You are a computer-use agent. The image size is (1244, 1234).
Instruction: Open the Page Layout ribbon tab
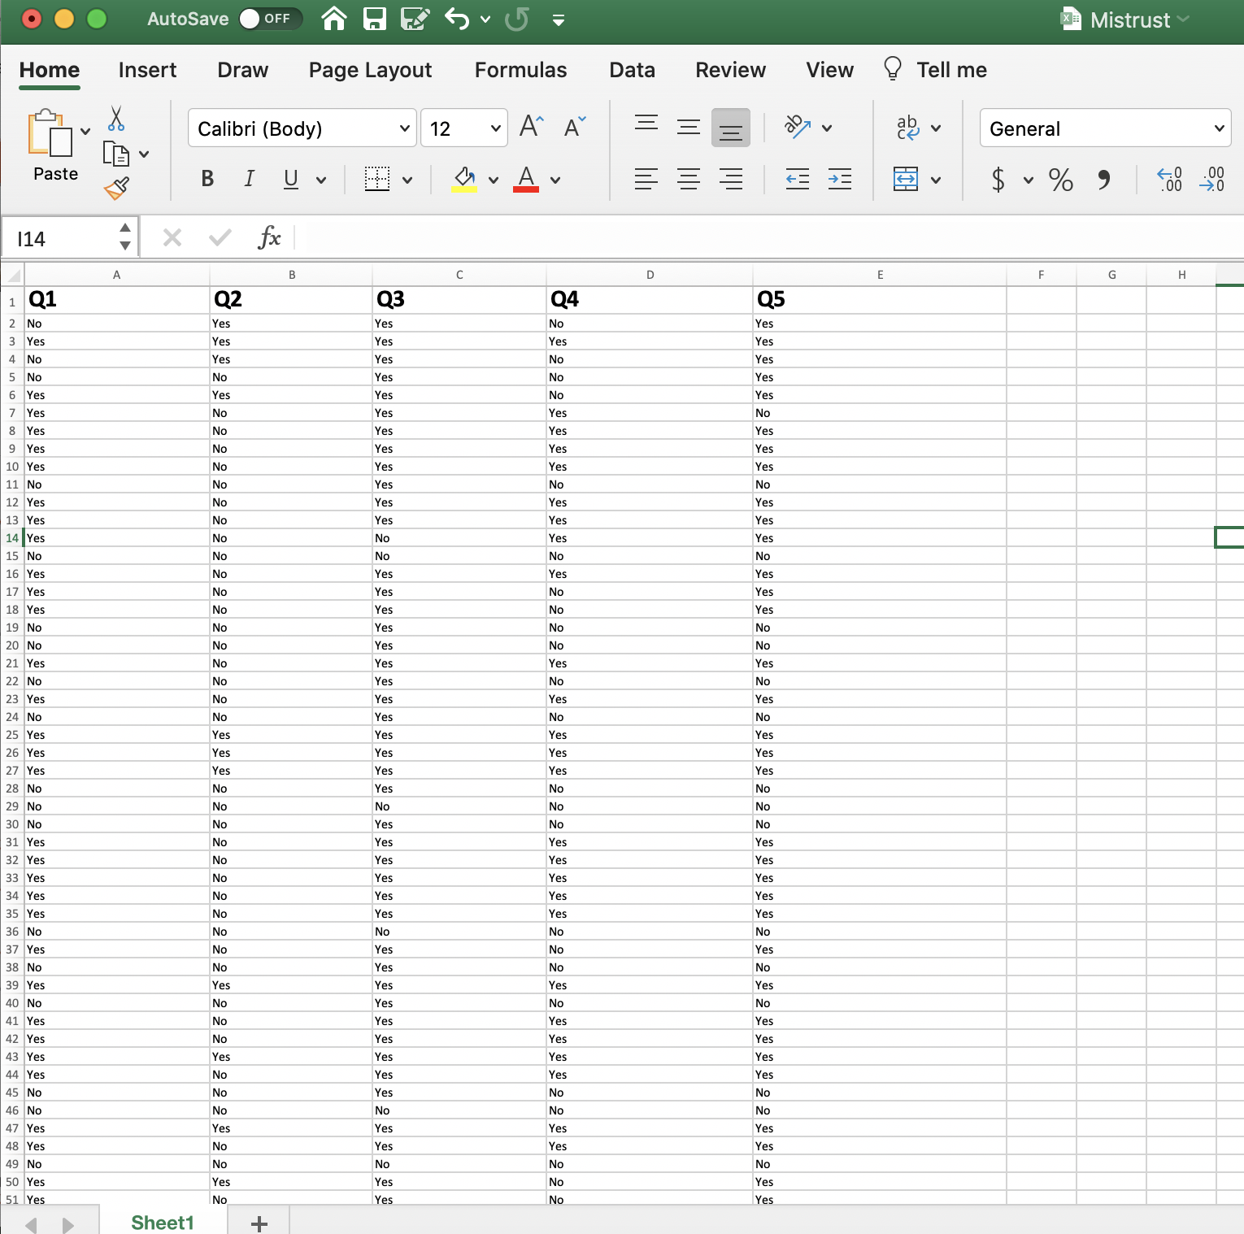click(x=370, y=70)
